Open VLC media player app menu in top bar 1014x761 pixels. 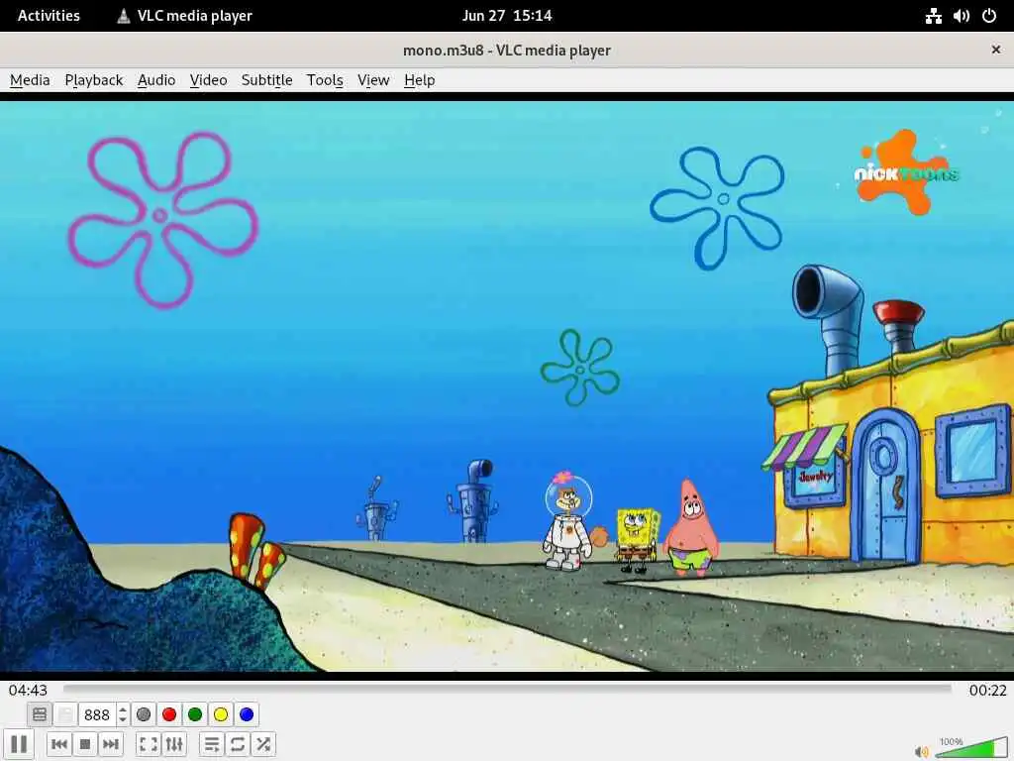184,16
